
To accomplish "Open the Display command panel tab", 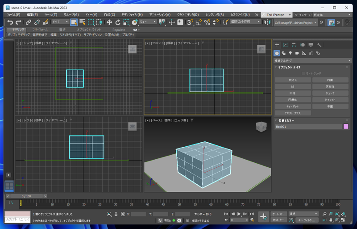I will (x=311, y=45).
